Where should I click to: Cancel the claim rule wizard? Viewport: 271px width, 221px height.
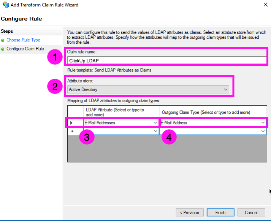(251, 213)
